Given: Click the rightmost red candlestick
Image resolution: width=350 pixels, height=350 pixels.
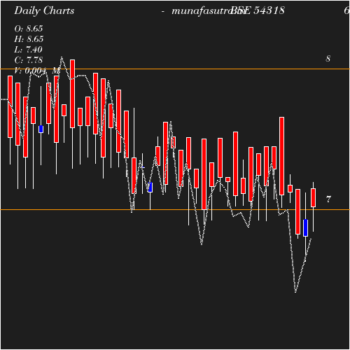Looking at the screenshot, I should pos(313,197).
